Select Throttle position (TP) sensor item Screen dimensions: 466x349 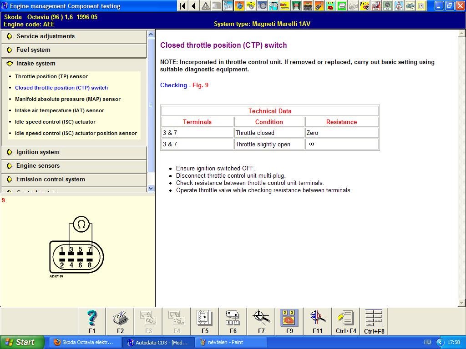[x=51, y=76]
